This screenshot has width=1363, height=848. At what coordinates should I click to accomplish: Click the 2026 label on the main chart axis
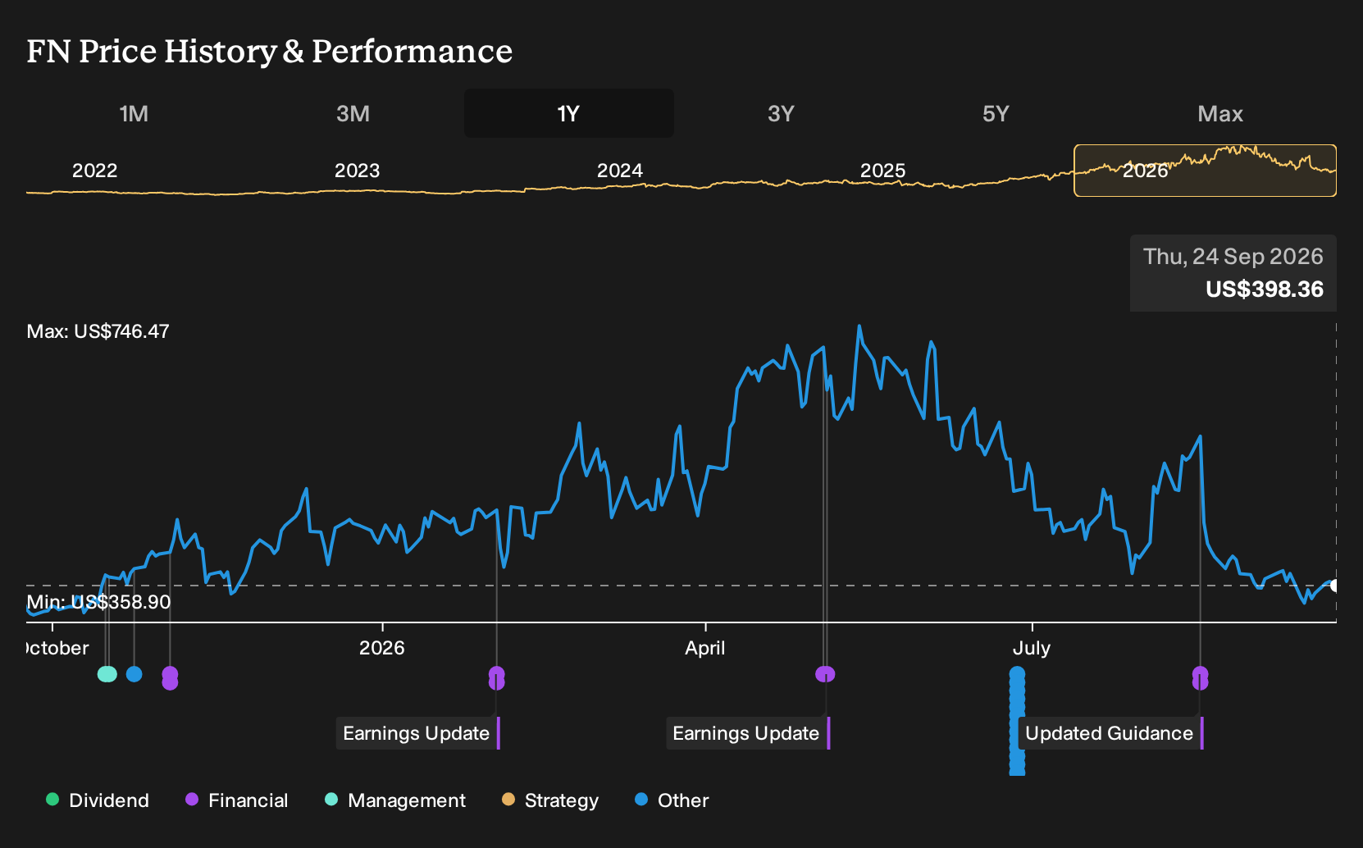point(382,648)
